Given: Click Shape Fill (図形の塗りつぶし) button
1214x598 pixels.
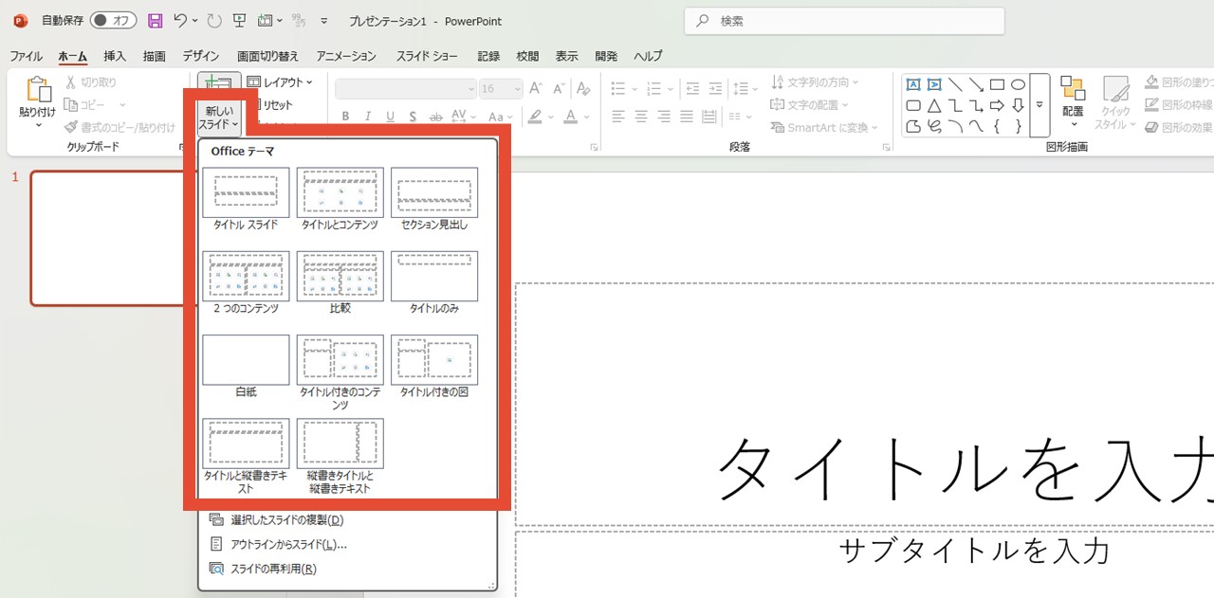Looking at the screenshot, I should tap(1179, 82).
